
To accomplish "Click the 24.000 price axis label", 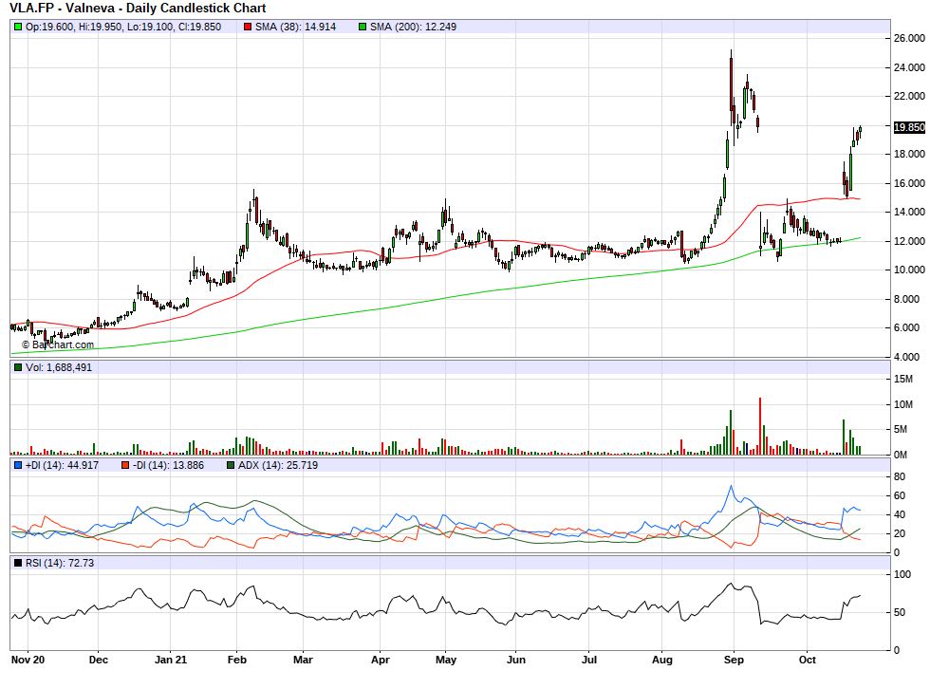I will [909, 67].
